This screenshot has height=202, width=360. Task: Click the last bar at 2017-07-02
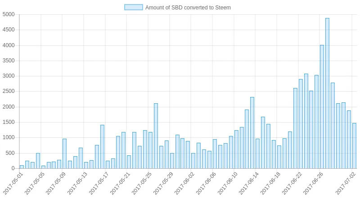[354, 145]
